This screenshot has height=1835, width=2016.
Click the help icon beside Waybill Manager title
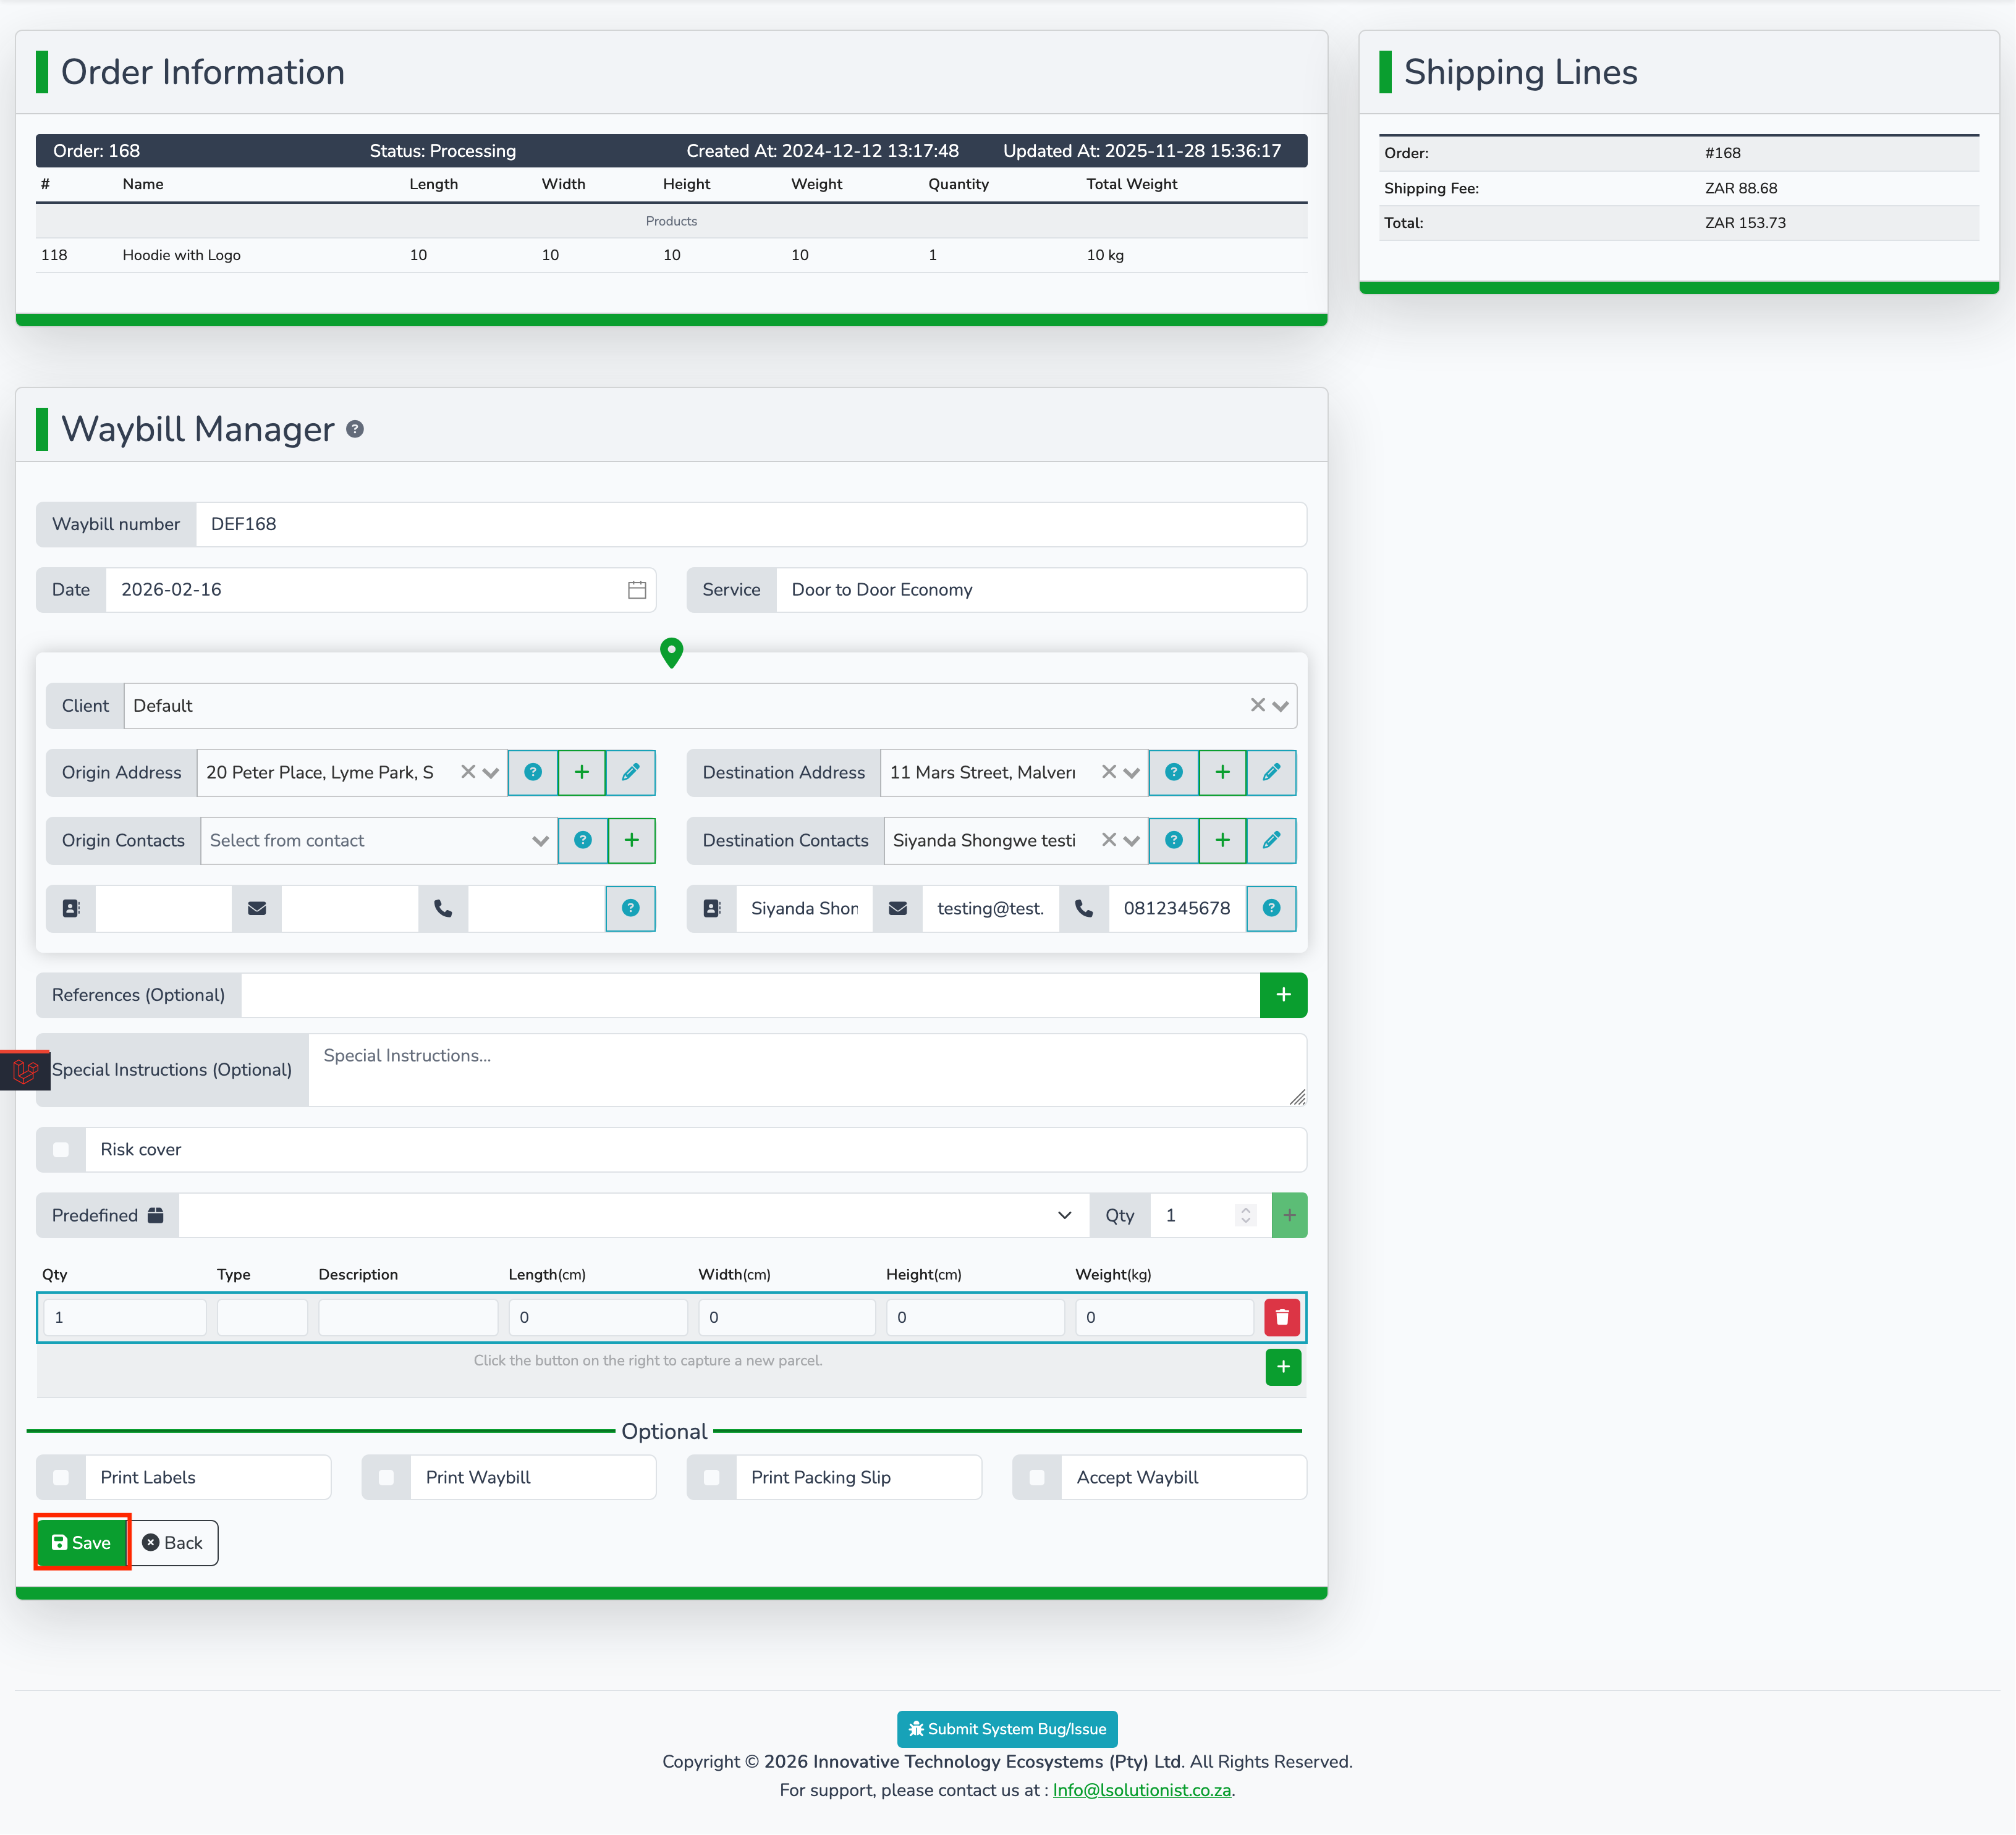pos(355,429)
